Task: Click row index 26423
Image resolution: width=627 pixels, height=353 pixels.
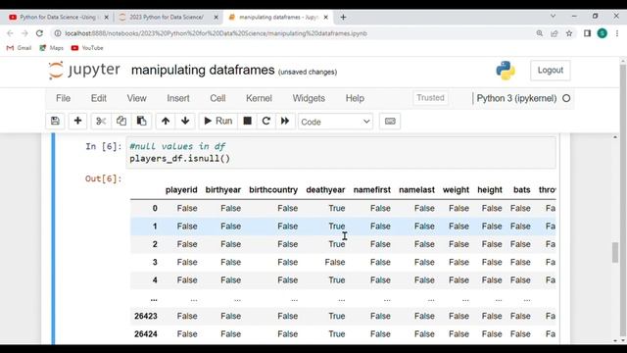Action: [x=146, y=316]
